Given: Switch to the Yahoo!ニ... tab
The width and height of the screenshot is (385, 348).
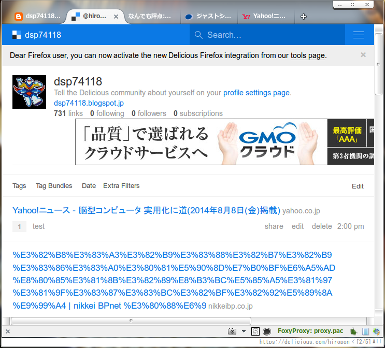Looking at the screenshot, I should click(266, 16).
